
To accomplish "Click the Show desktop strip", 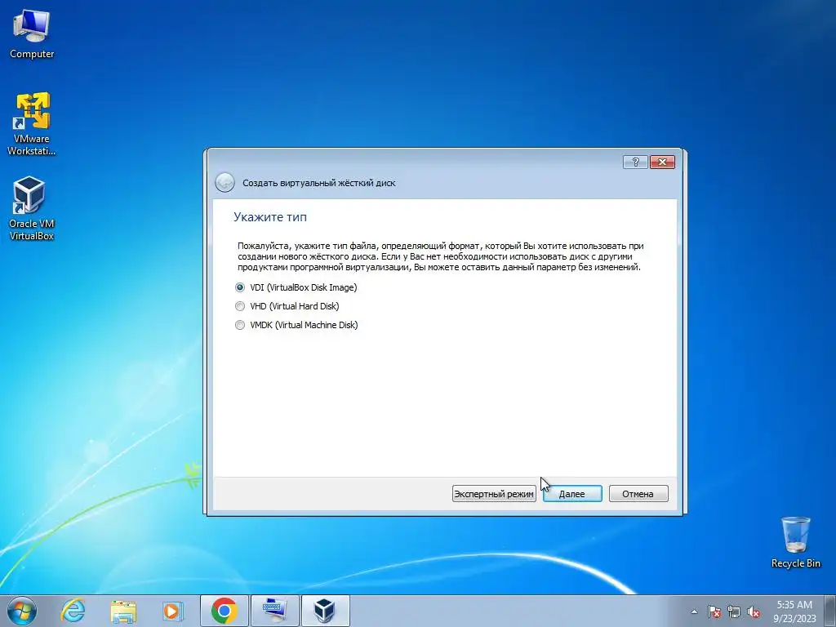I will pyautogui.click(x=830, y=611).
